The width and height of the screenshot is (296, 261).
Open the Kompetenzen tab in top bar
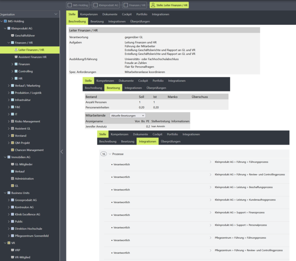pyautogui.click(x=89, y=14)
